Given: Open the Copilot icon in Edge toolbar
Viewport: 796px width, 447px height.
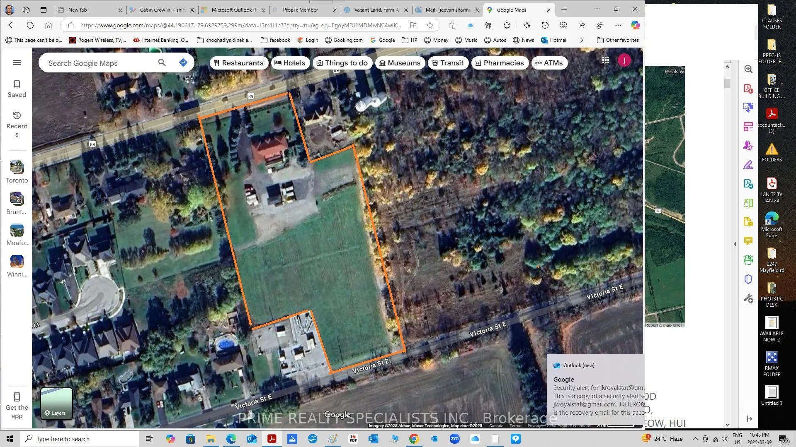Looking at the screenshot, I should point(635,25).
